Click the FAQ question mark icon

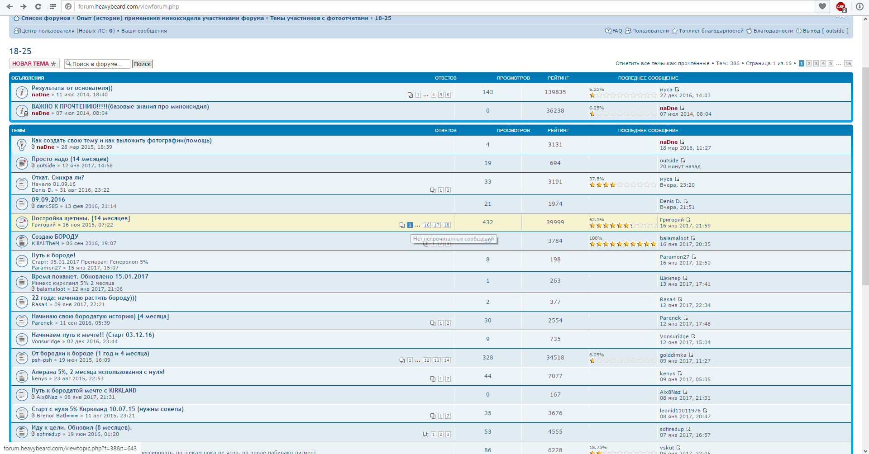coord(608,31)
